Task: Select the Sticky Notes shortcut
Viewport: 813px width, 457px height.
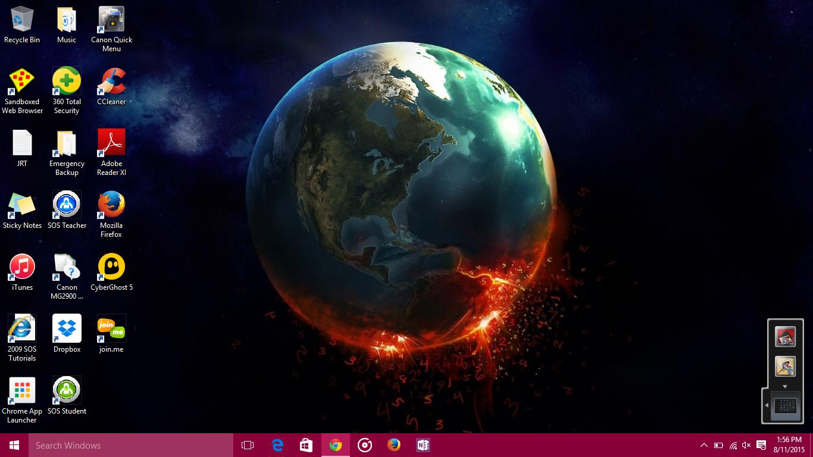Action: pyautogui.click(x=22, y=211)
